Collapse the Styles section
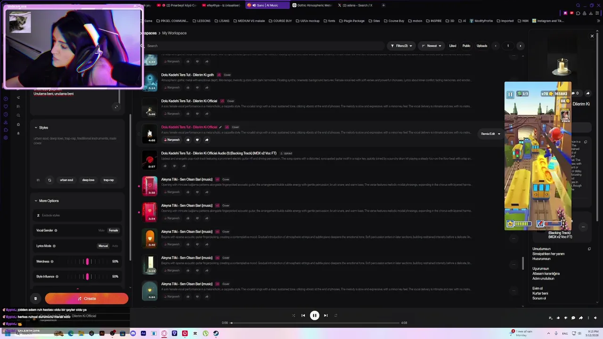 point(41,128)
